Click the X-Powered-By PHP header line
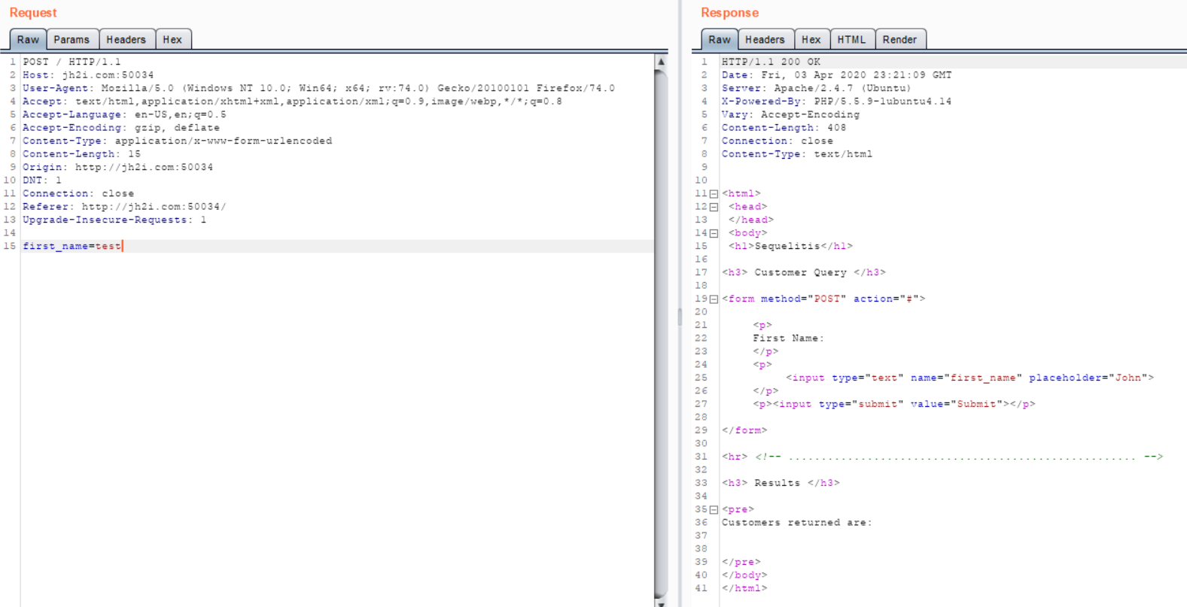This screenshot has width=1187, height=607. (836, 102)
